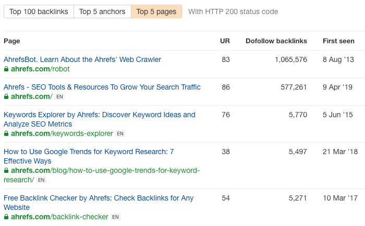Click the green lock icon beside ahrefs.com/robot

pos(6,69)
